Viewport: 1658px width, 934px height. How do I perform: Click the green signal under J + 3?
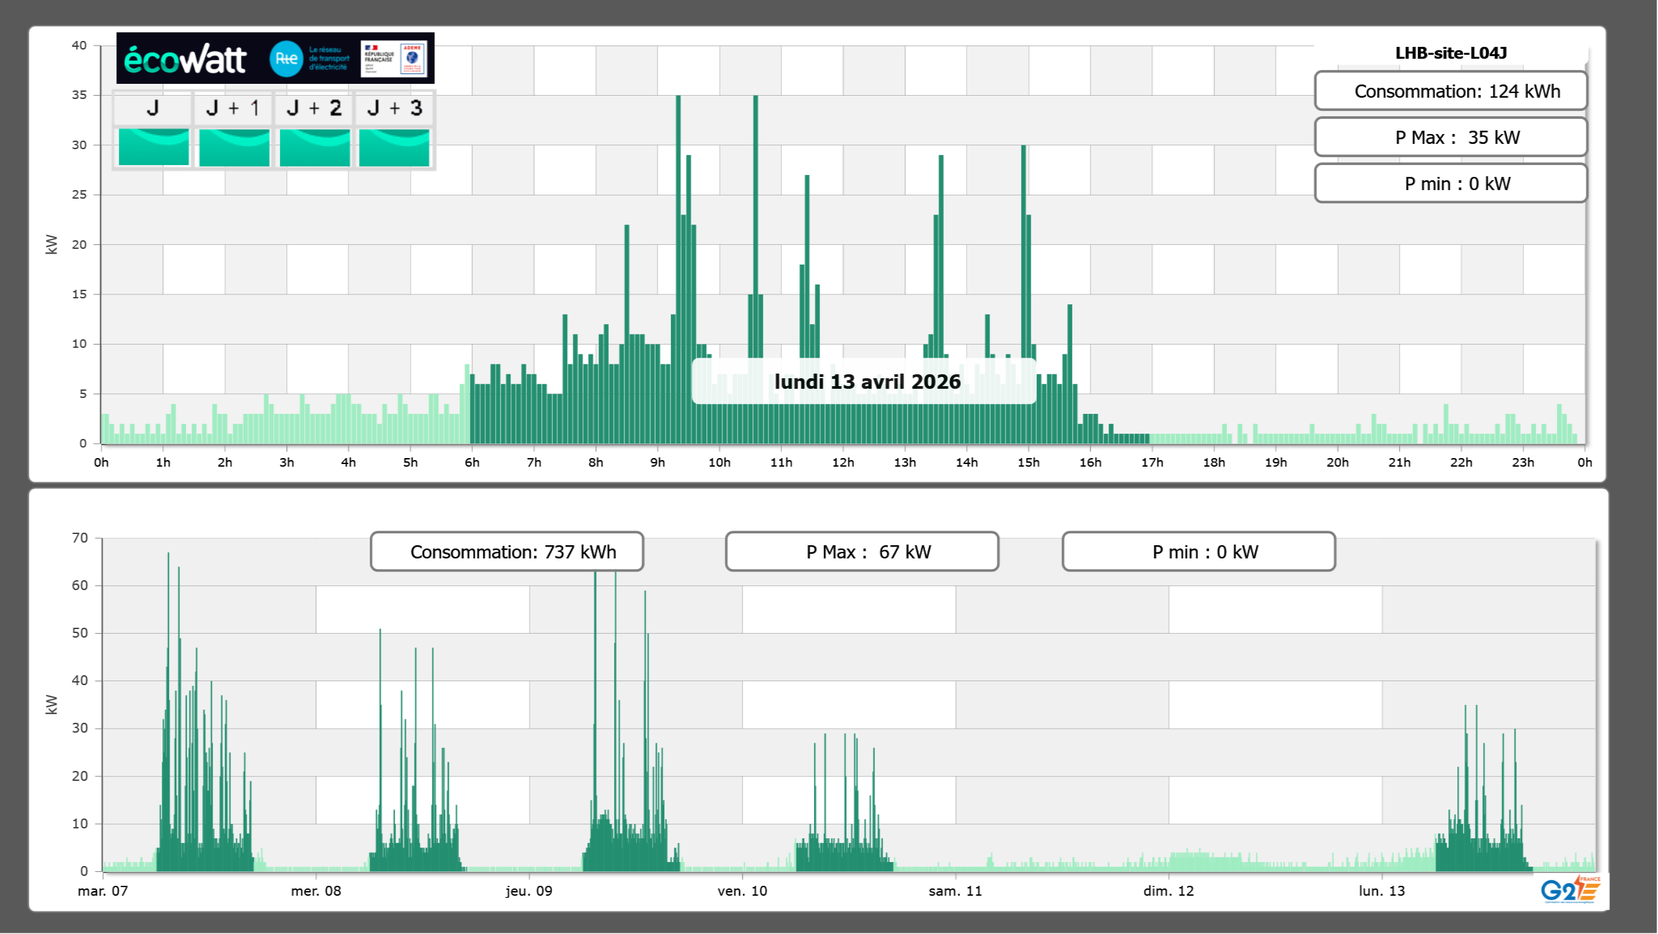[394, 147]
